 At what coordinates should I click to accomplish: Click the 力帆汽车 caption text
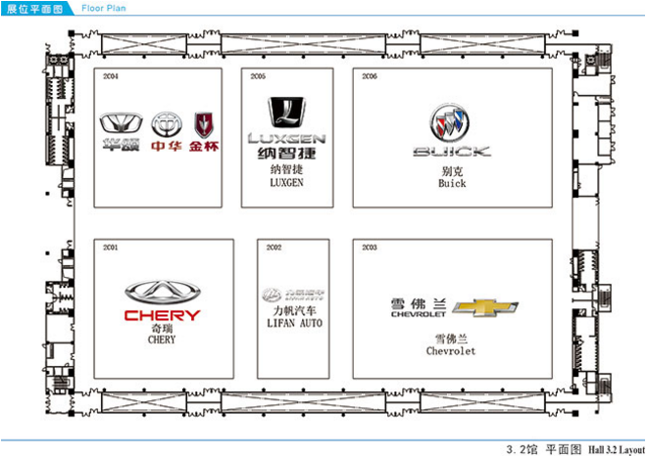[294, 310]
